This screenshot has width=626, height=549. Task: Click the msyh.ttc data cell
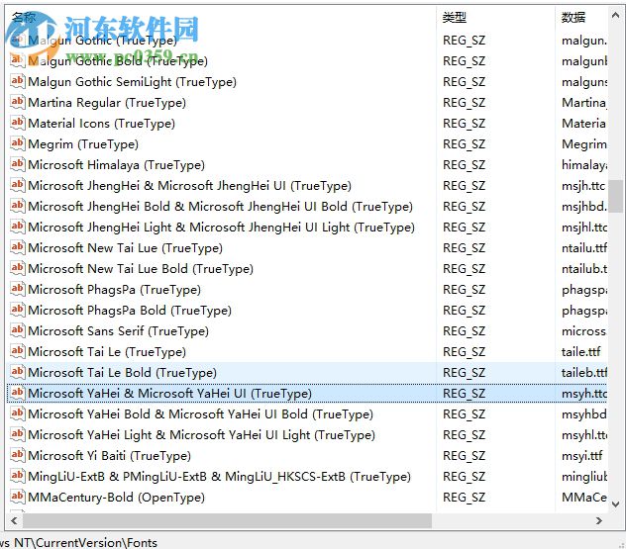584,393
